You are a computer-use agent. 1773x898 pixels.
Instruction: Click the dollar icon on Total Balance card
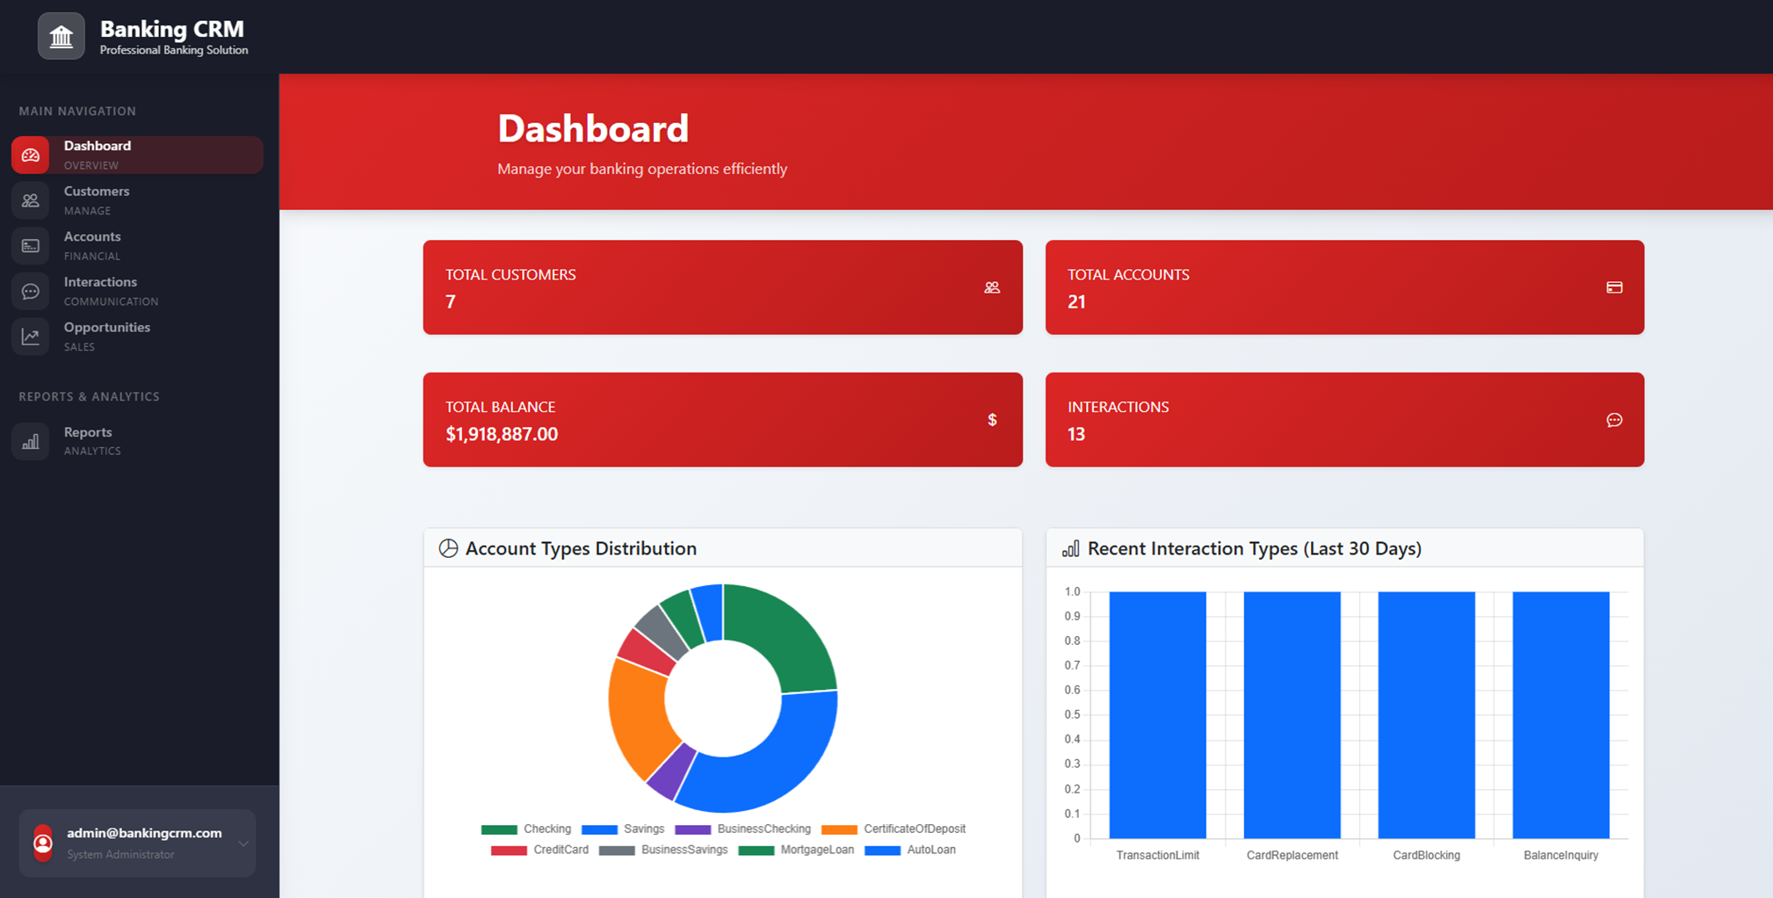pyautogui.click(x=992, y=420)
